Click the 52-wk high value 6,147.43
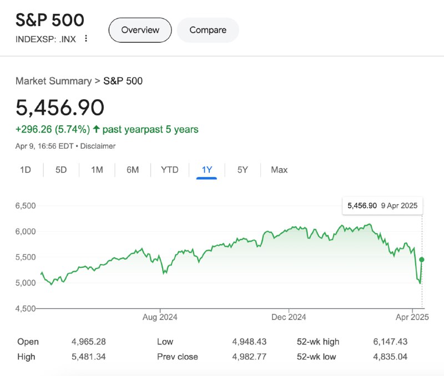 click(x=390, y=342)
